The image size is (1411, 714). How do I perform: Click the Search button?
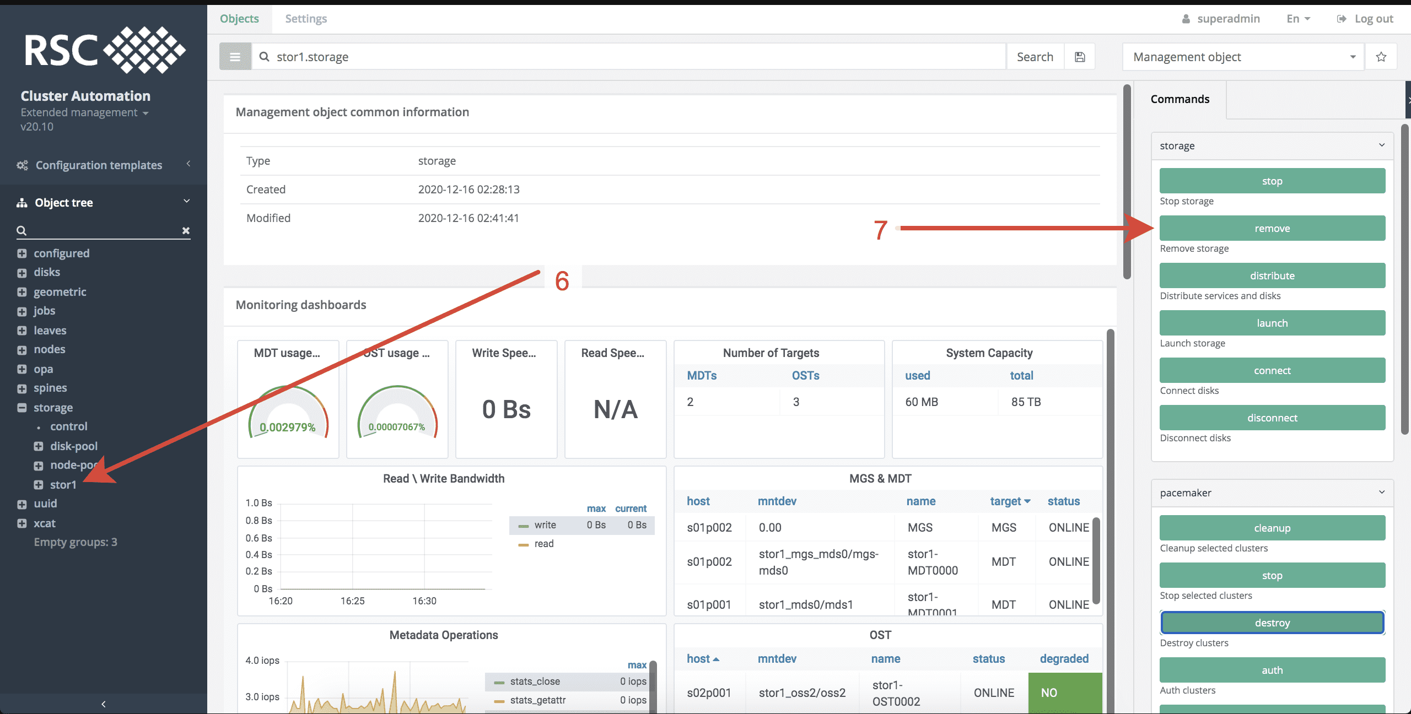[1035, 57]
